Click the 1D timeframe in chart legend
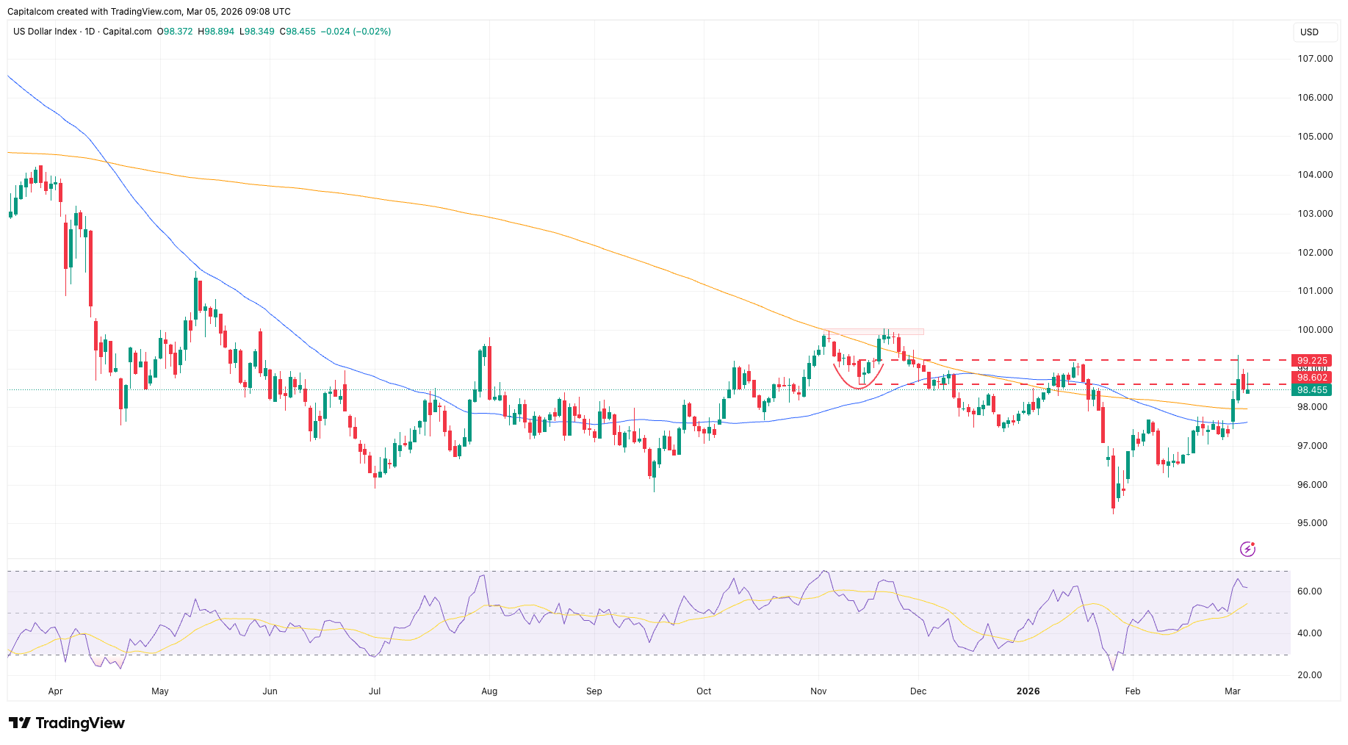 point(90,32)
